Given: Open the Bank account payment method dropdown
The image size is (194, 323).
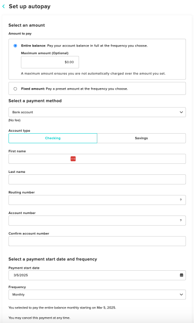Looking at the screenshot, I should (x=97, y=112).
